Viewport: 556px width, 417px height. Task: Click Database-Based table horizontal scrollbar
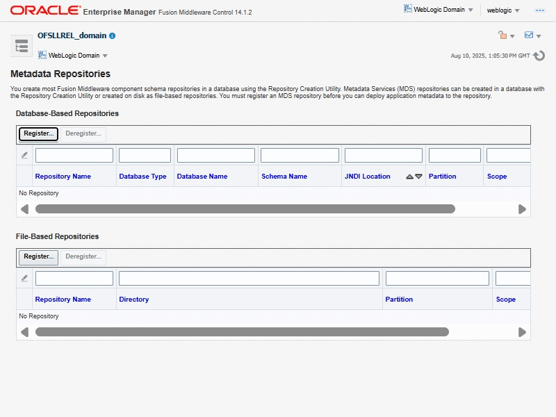[245, 209]
